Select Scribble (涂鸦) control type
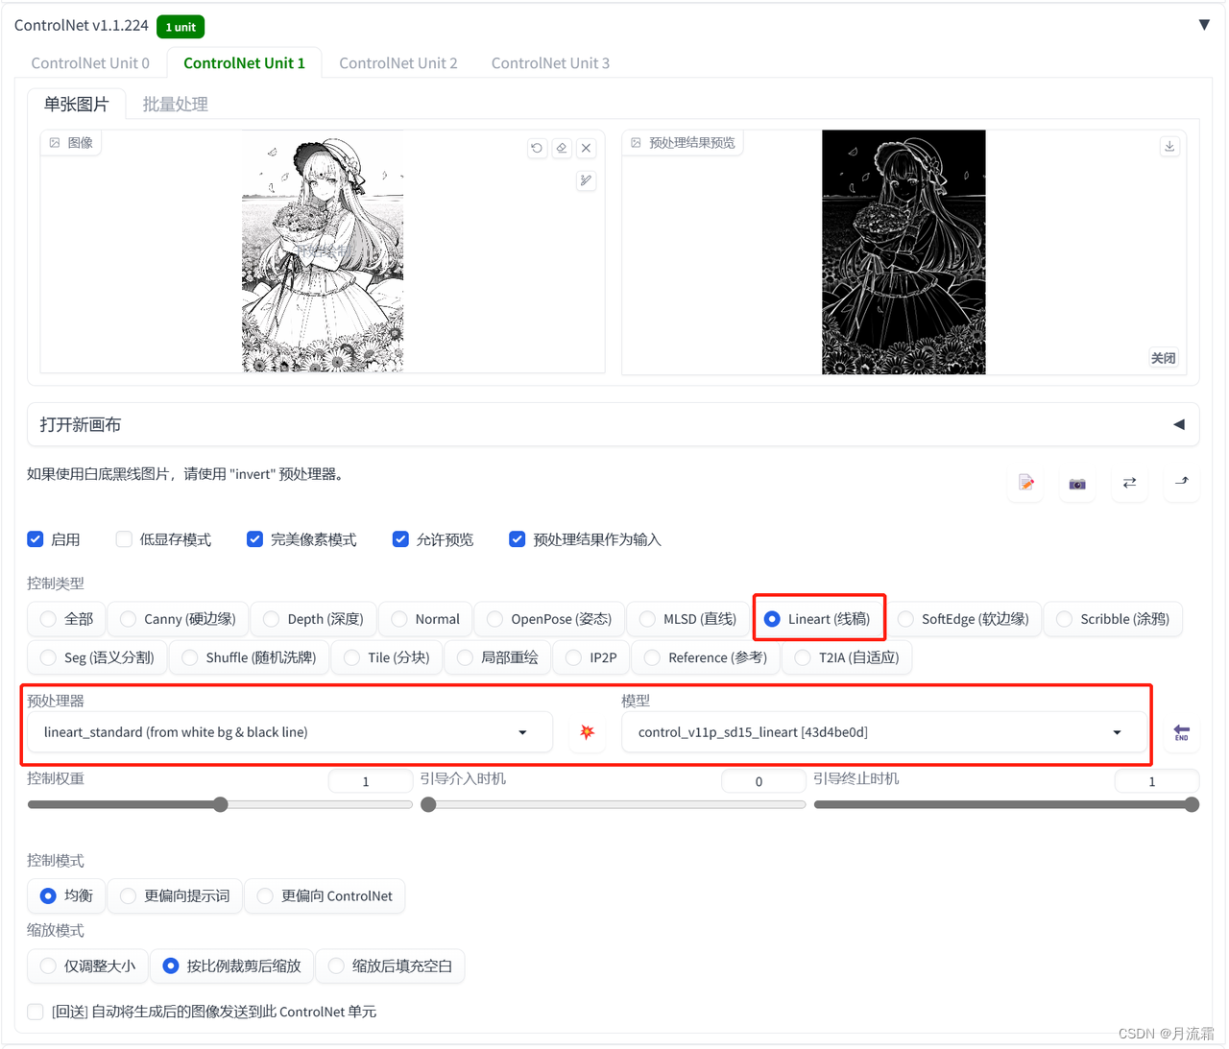The image size is (1229, 1049). (1113, 619)
